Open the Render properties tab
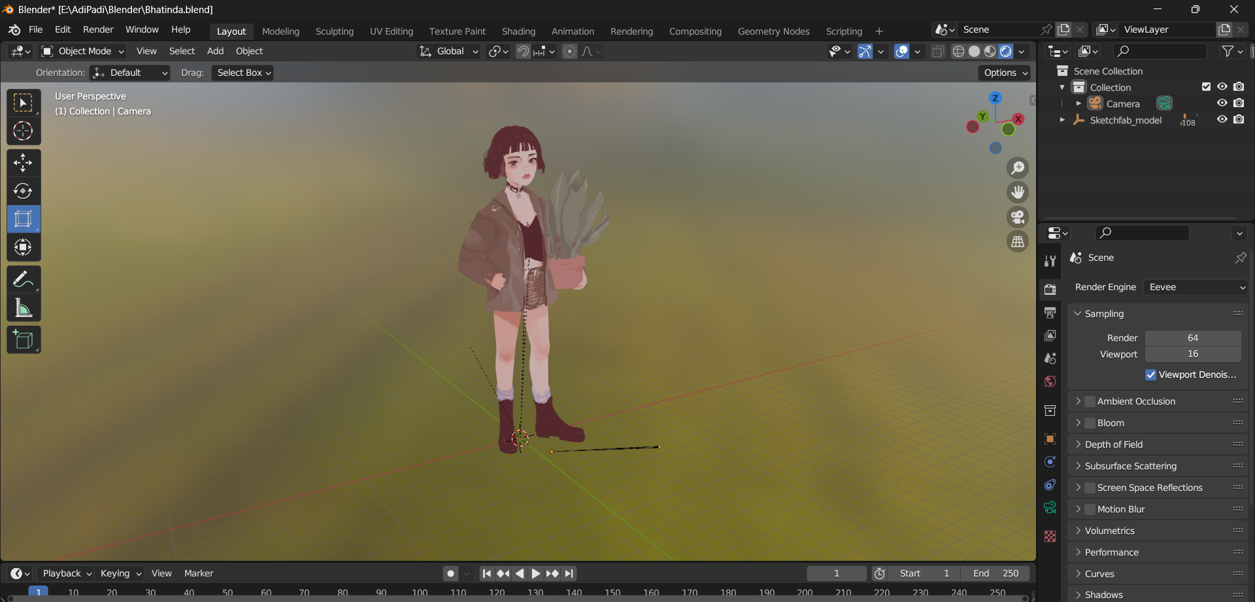1255x602 pixels. [1050, 290]
